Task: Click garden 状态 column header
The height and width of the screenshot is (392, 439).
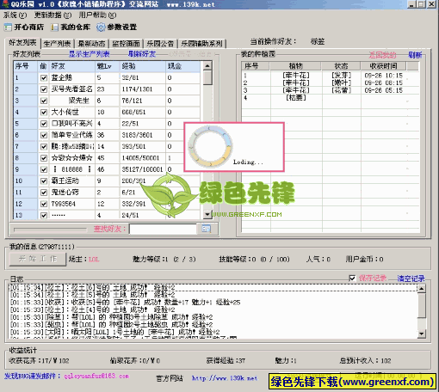Action: pyautogui.click(x=341, y=66)
